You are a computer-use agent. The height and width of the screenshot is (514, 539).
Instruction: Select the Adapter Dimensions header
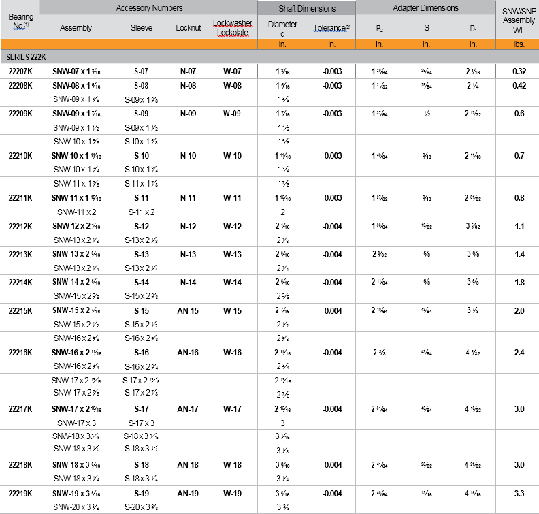(x=425, y=8)
